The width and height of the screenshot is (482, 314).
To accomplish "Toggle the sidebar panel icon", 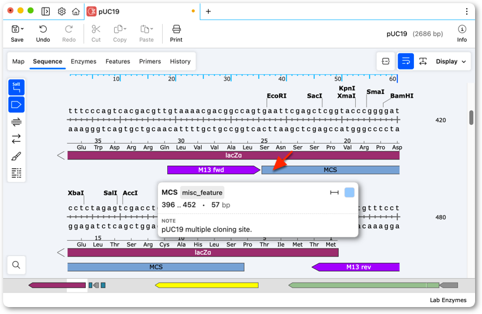I will pos(45,11).
